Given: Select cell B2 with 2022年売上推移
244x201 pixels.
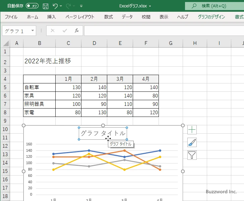Looking at the screenshot, I should pyautogui.click(x=39, y=61).
